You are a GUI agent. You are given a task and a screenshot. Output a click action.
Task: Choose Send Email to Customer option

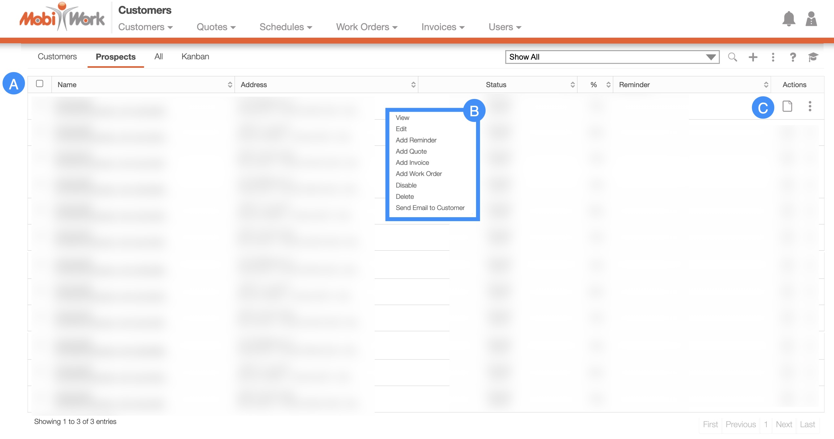430,208
